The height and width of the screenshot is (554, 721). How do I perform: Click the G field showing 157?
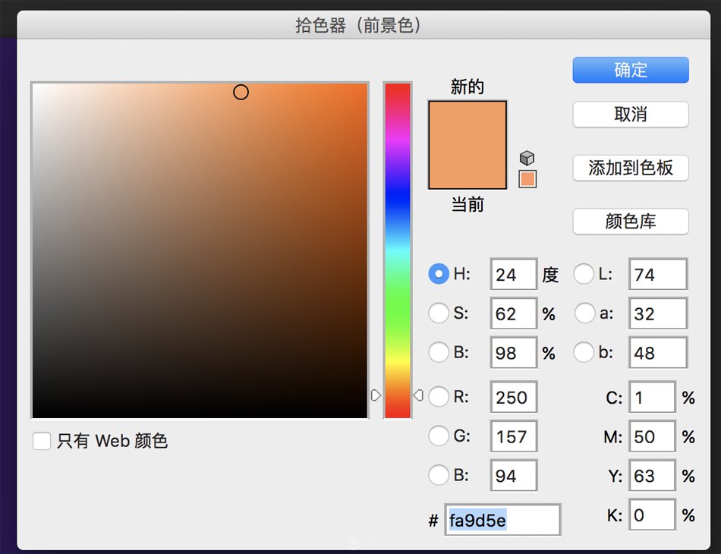(514, 436)
